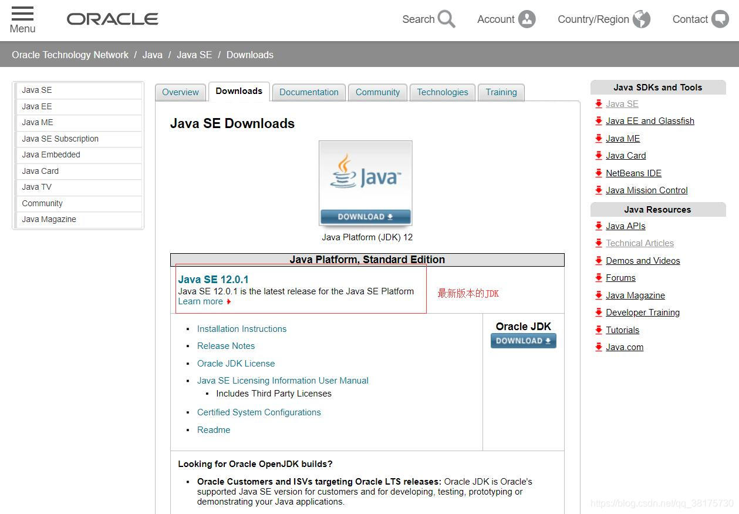Click red download icon beside Java APIs

(x=599, y=226)
